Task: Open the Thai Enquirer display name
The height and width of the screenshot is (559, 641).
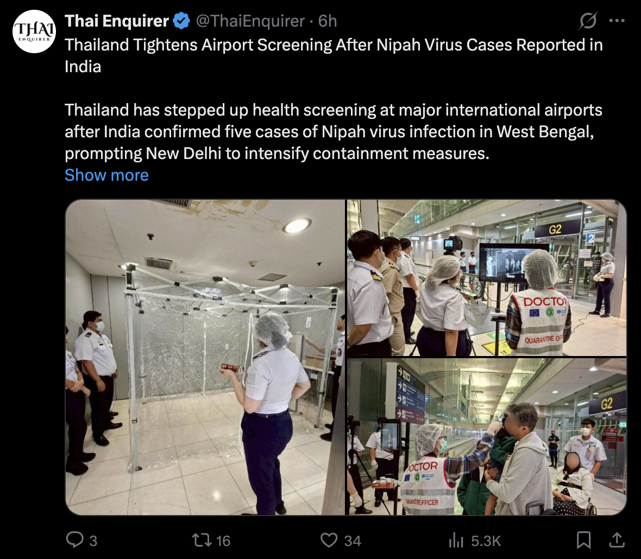Action: [x=116, y=21]
